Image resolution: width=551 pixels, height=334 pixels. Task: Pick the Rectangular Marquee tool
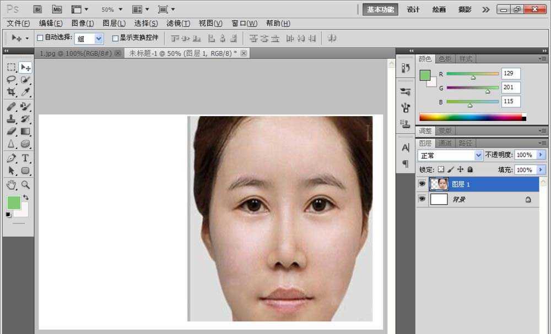[x=11, y=66]
